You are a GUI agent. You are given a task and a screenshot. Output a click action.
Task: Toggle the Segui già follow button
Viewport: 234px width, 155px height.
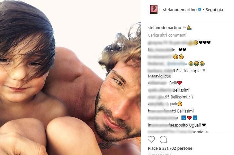pyautogui.click(x=214, y=10)
